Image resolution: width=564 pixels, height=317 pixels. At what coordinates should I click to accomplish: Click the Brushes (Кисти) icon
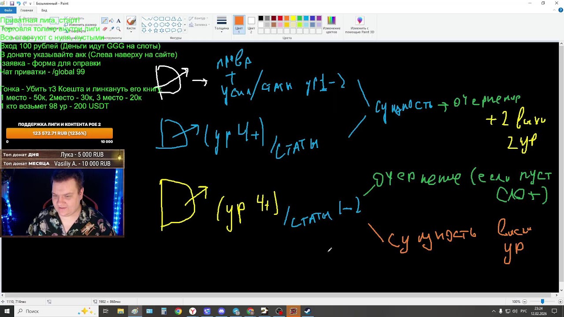[x=131, y=21]
